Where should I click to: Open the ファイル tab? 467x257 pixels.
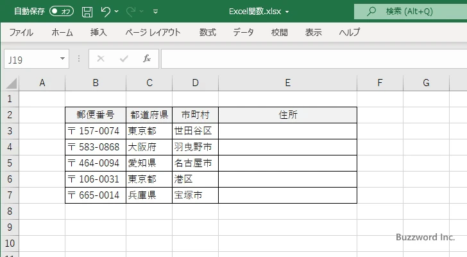(21, 32)
